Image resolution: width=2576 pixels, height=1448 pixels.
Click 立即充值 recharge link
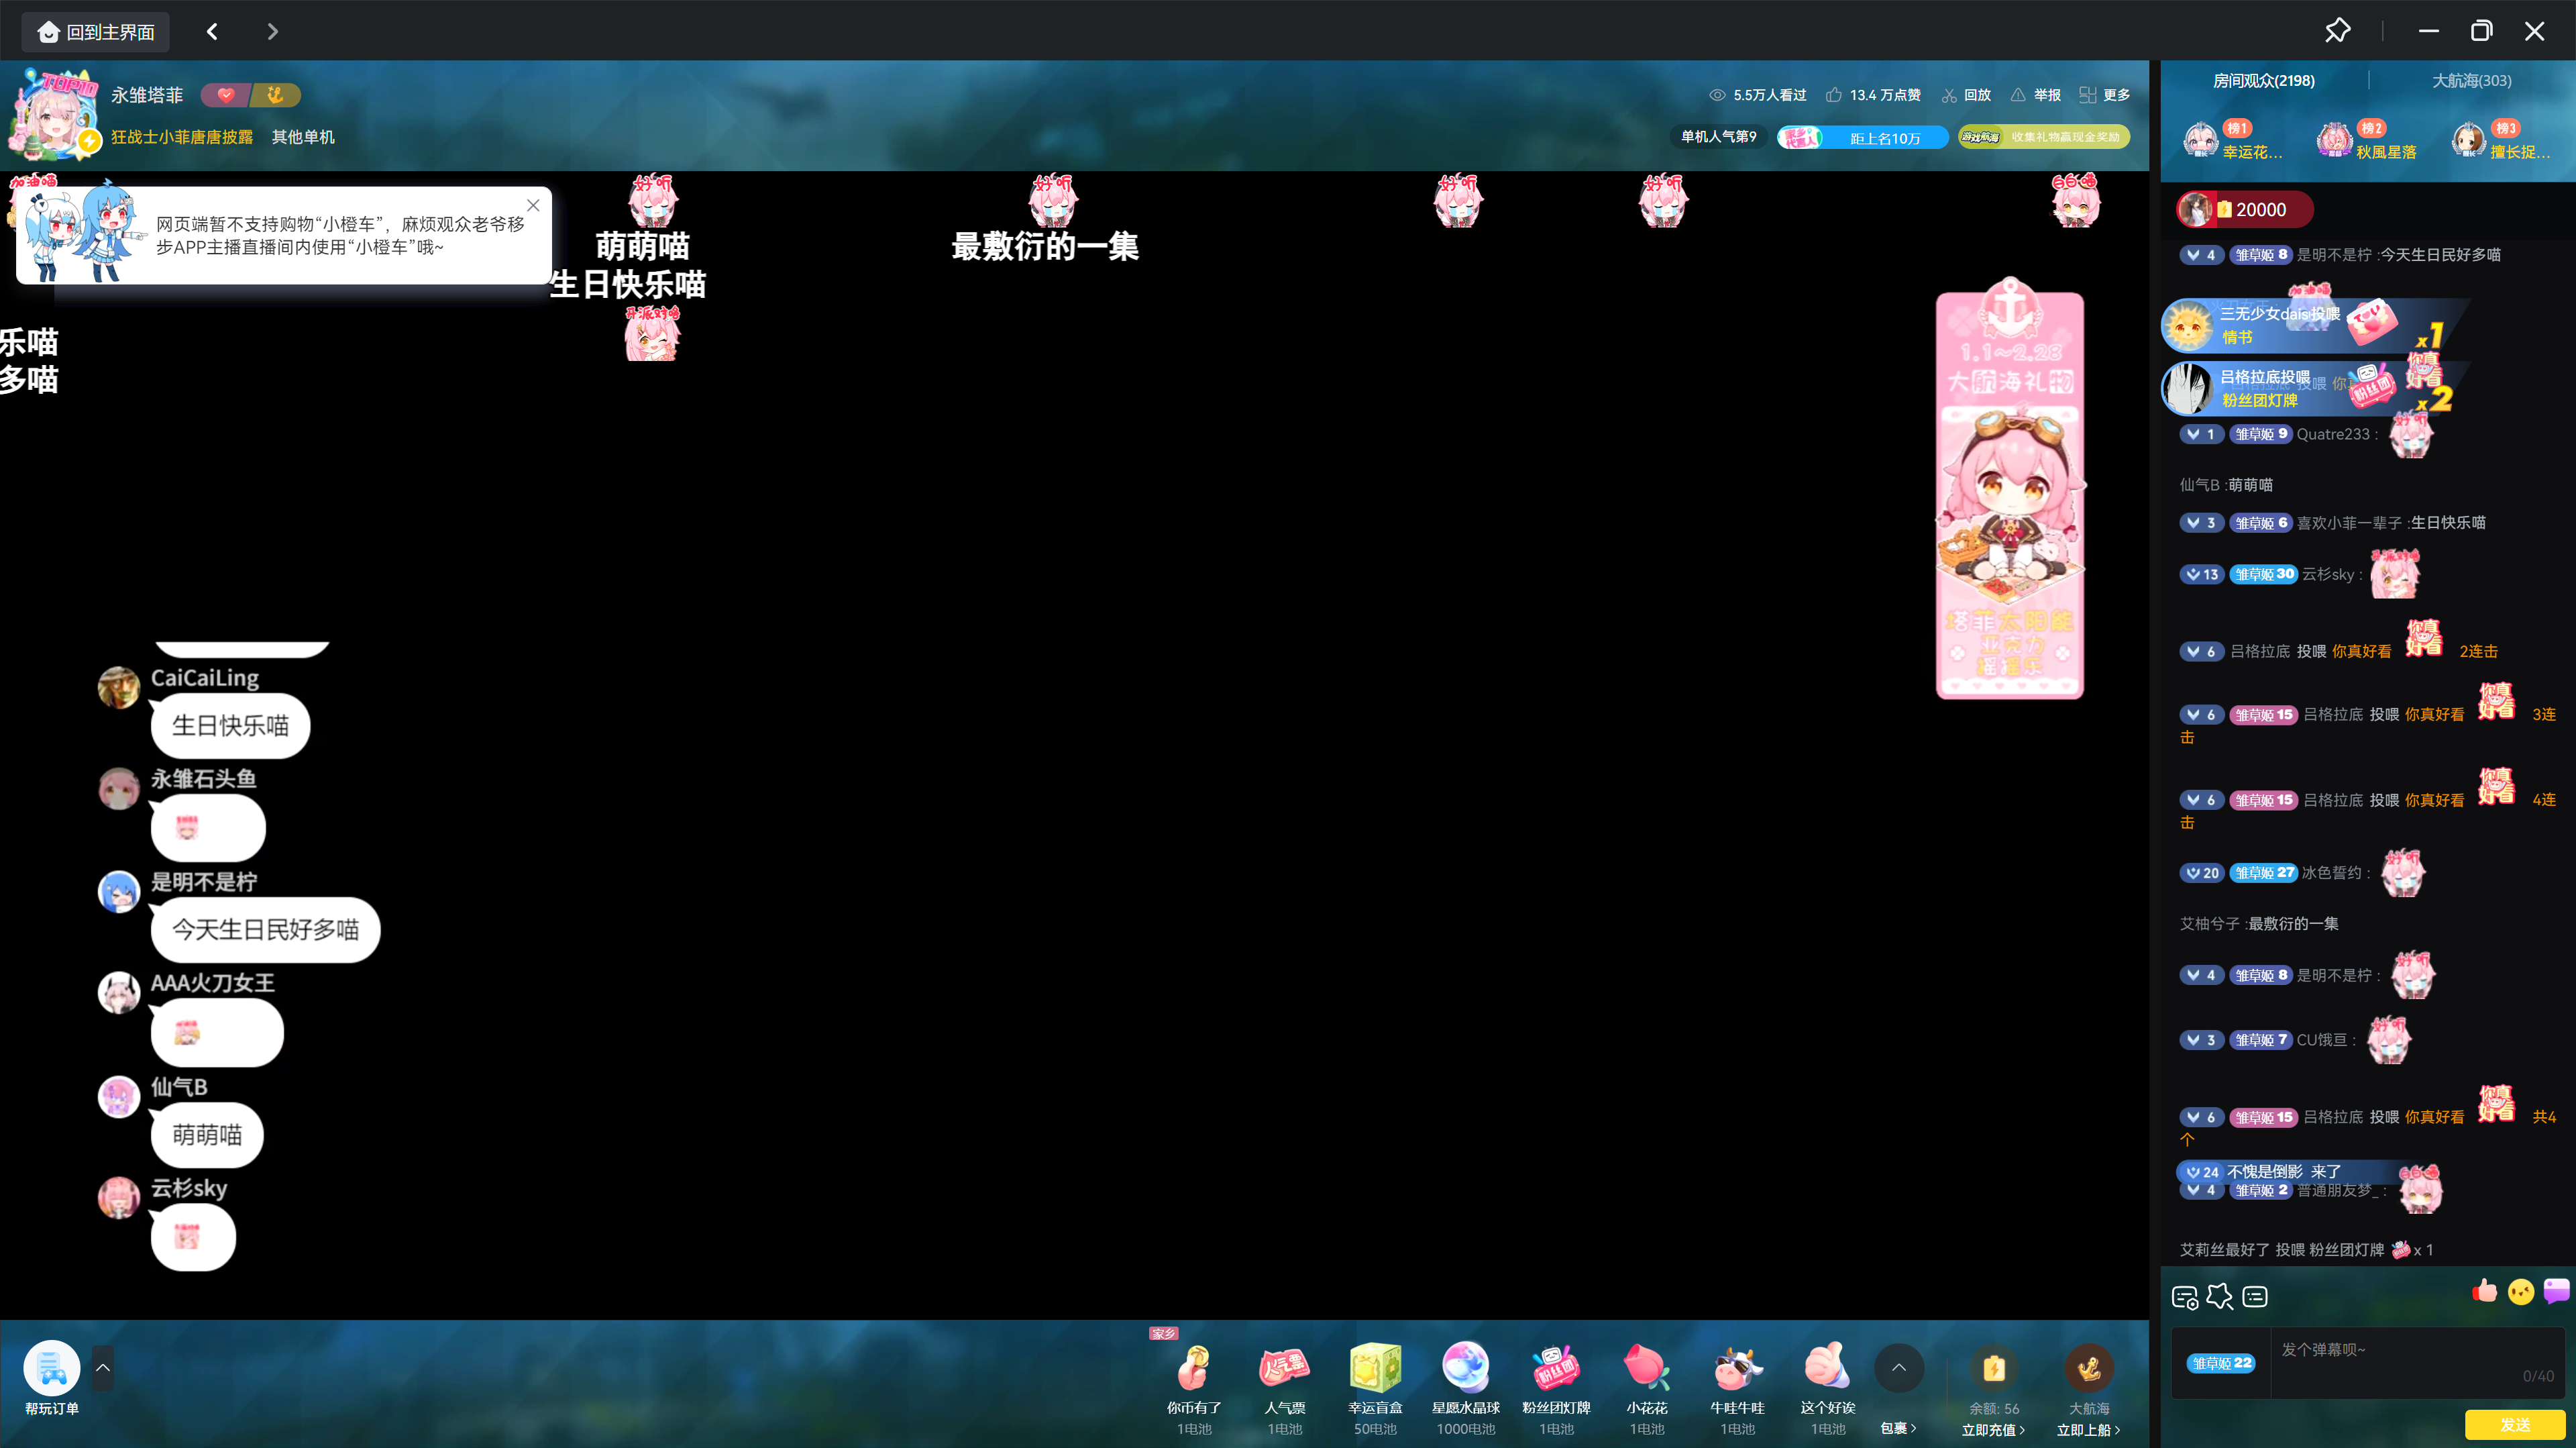coord(1992,1430)
